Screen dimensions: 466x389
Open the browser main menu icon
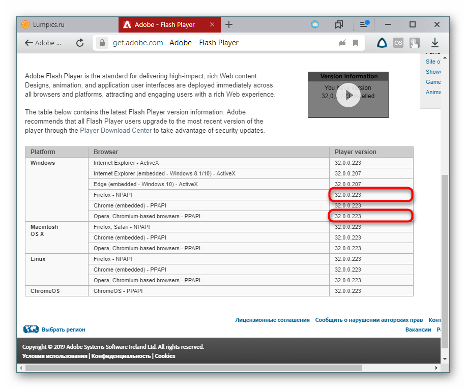[364, 24]
